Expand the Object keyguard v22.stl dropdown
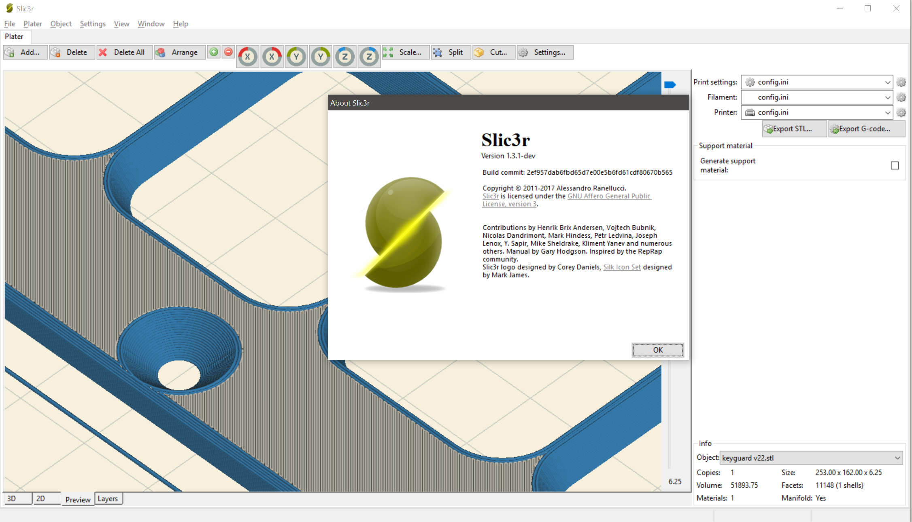 pos(897,458)
